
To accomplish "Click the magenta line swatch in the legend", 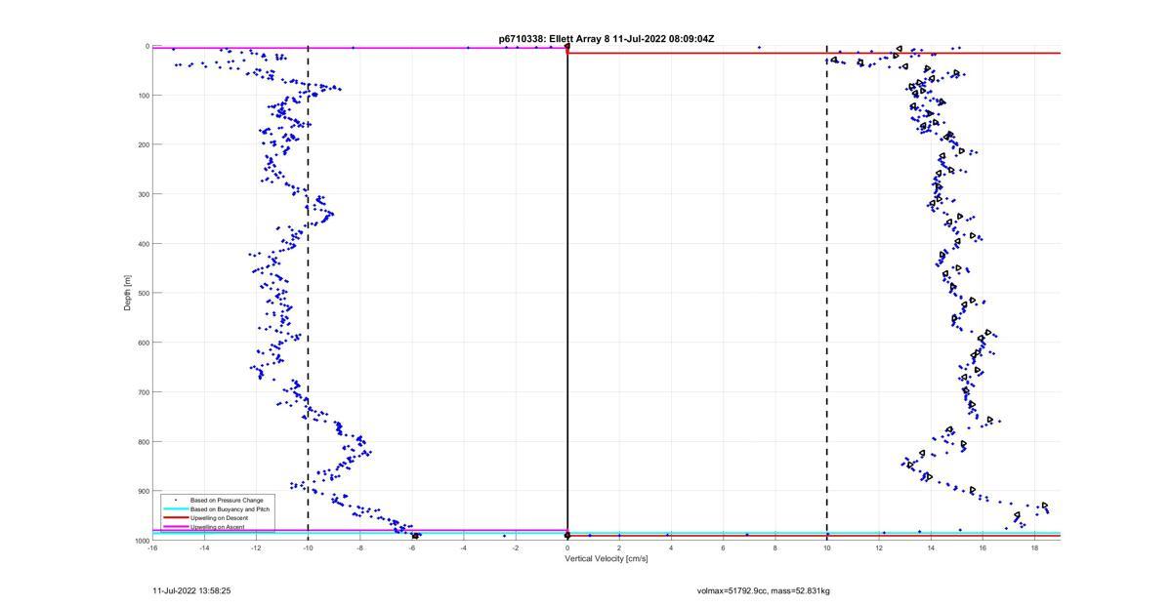I will (x=175, y=527).
